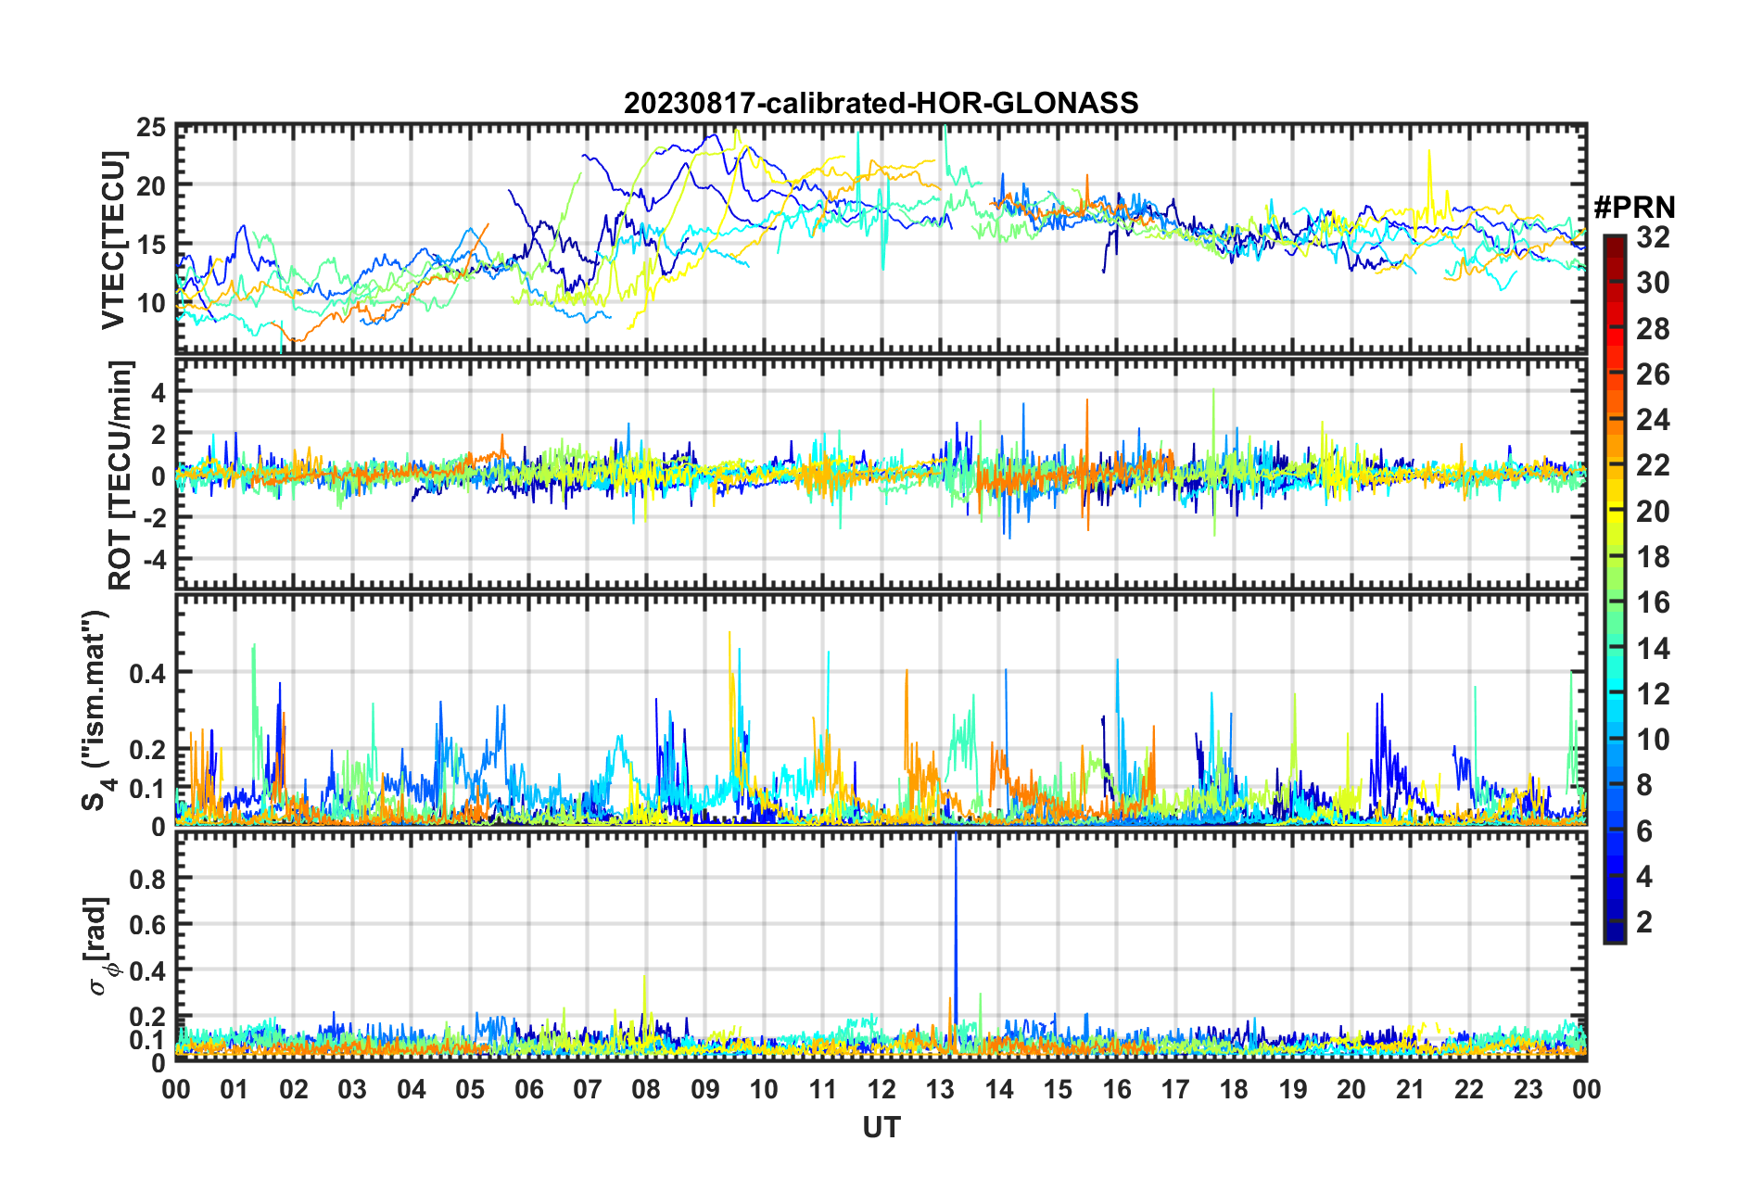Click x-axis tick label 13
This screenshot has width=1763, height=1179.
[940, 1089]
